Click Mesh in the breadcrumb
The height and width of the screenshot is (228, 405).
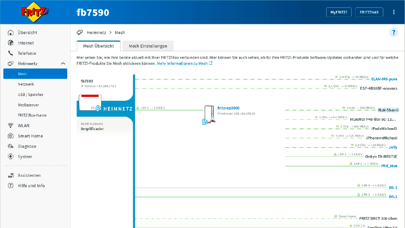pos(120,32)
